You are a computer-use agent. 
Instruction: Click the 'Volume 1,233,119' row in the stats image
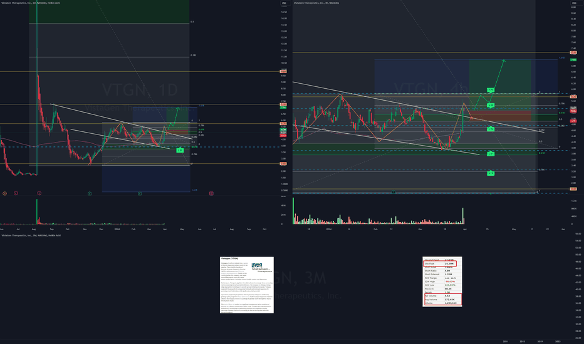coord(442,303)
